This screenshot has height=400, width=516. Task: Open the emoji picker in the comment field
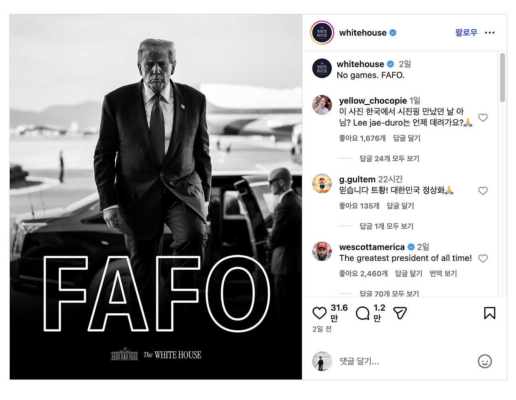click(x=485, y=362)
